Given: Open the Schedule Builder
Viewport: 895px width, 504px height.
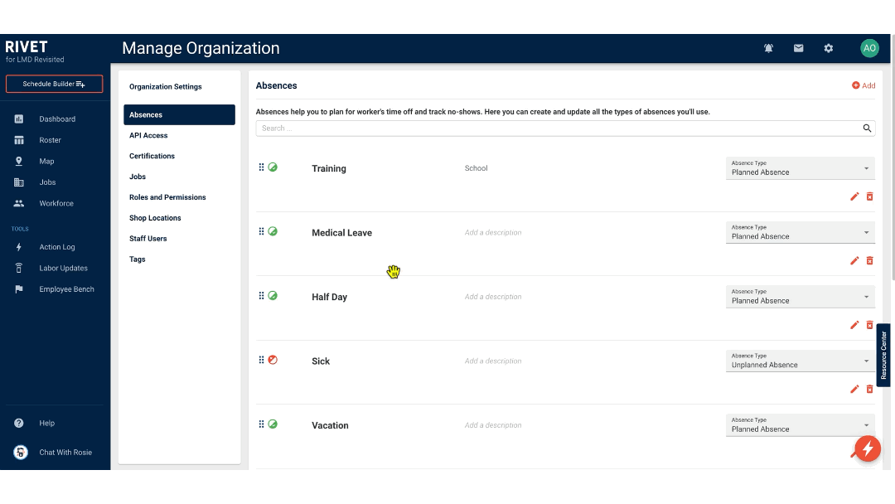Looking at the screenshot, I should click(x=54, y=83).
